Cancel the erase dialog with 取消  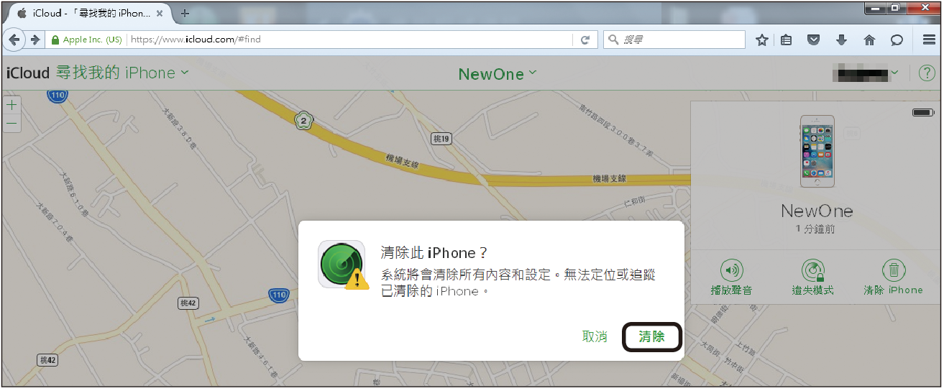595,336
